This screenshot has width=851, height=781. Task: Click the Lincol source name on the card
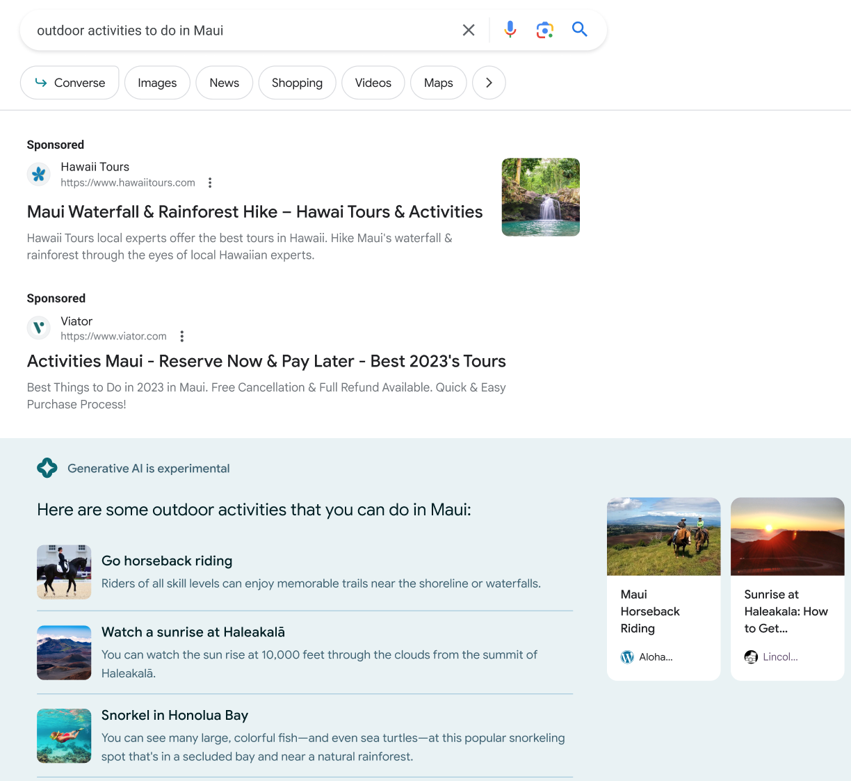click(780, 657)
